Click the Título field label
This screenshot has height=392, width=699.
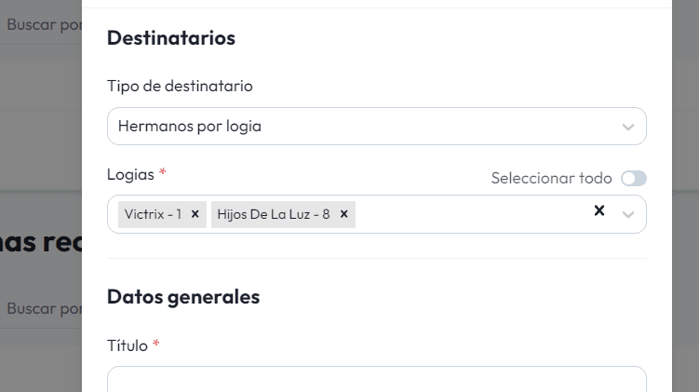click(128, 345)
